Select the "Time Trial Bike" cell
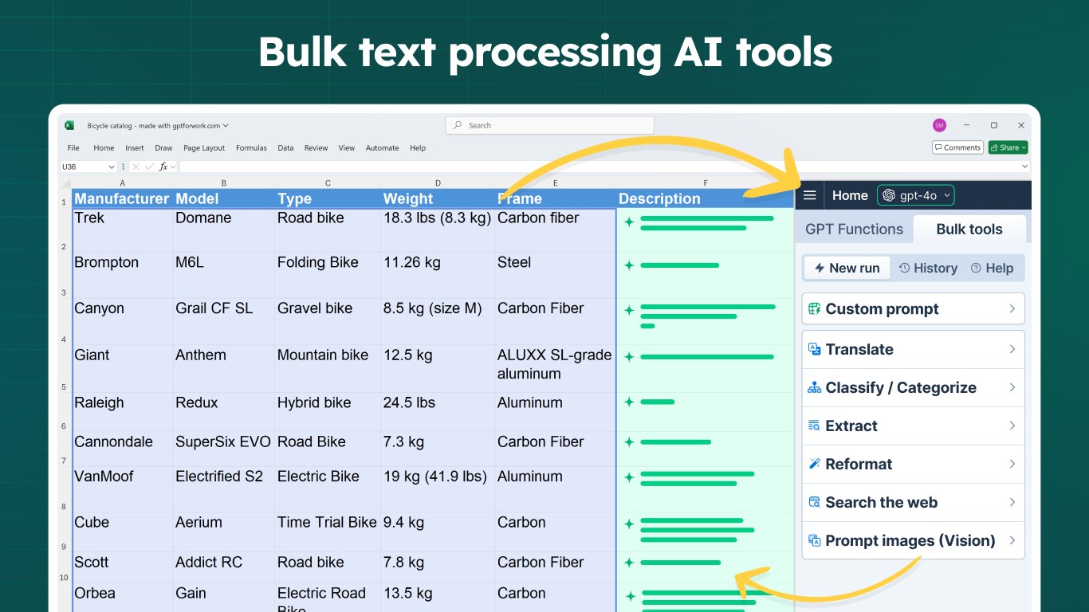The image size is (1089, 612). tap(328, 532)
